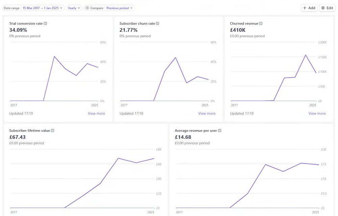This screenshot has width=338, height=216.
Task: Click the Churned revenue title
Action: coord(244,23)
